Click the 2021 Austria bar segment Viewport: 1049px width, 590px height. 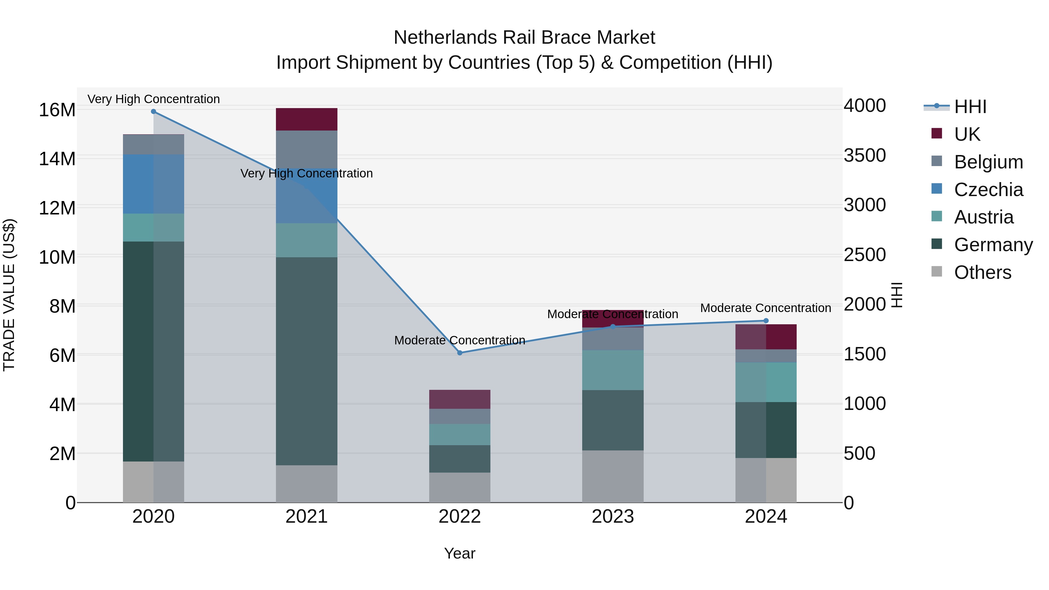[x=307, y=240]
